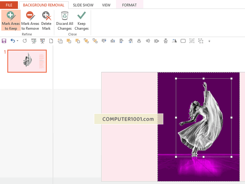Select Mark Areas to Keep tool
This screenshot has width=245, height=184.
10,20
